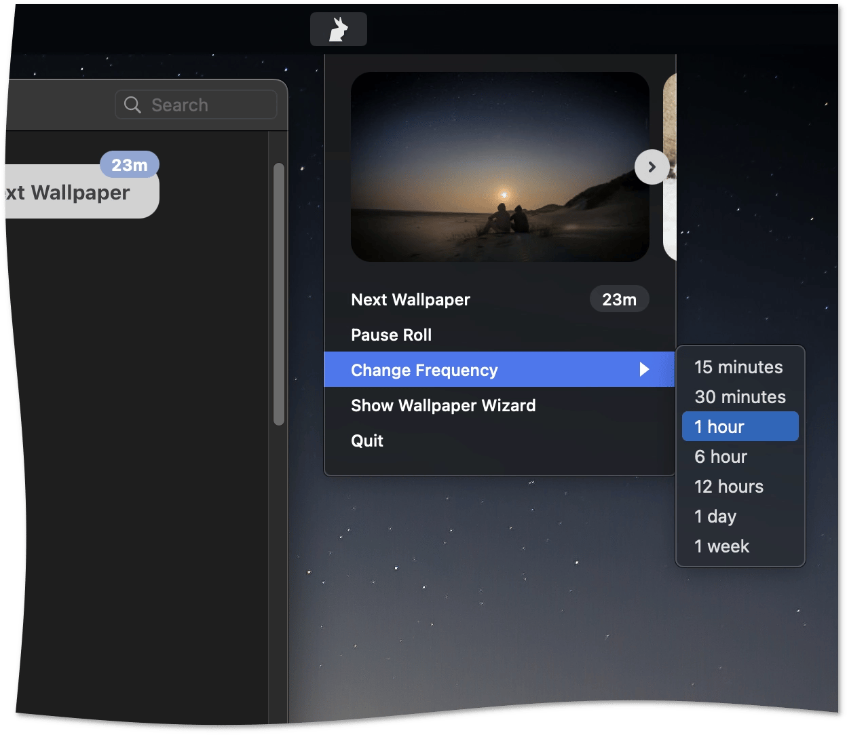Viewport: 847px width, 735px height.
Task: Click Next Wallpaper menu item
Action: point(411,299)
